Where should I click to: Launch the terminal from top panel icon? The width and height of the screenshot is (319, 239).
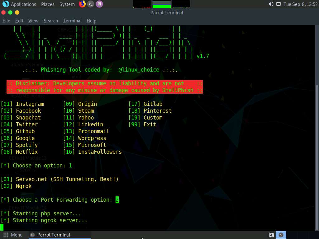[91, 4]
